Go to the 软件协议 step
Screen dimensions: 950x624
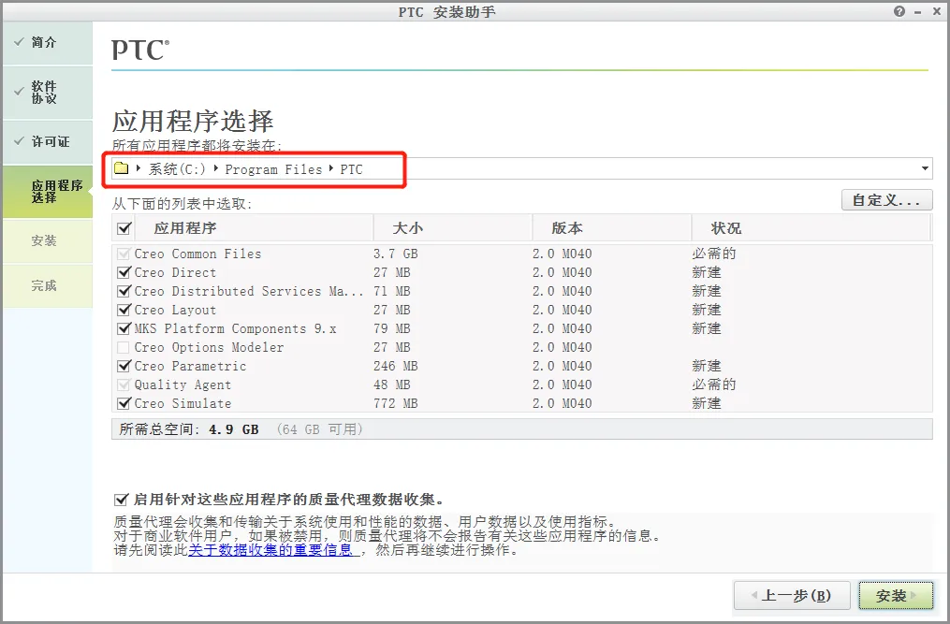click(48, 92)
